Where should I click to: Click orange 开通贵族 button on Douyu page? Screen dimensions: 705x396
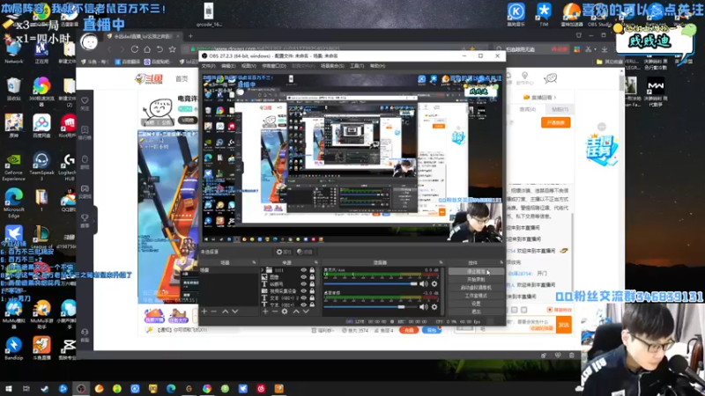(556, 122)
